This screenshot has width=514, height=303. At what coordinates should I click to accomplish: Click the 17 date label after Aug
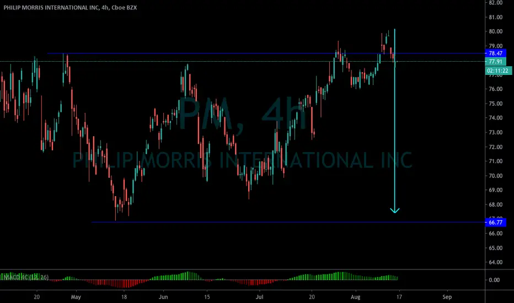[x=399, y=297]
